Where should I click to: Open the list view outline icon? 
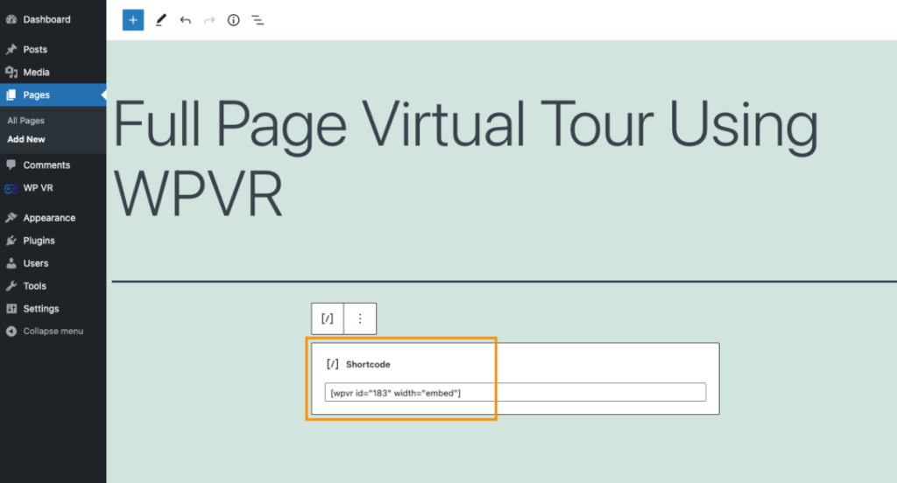click(x=258, y=21)
